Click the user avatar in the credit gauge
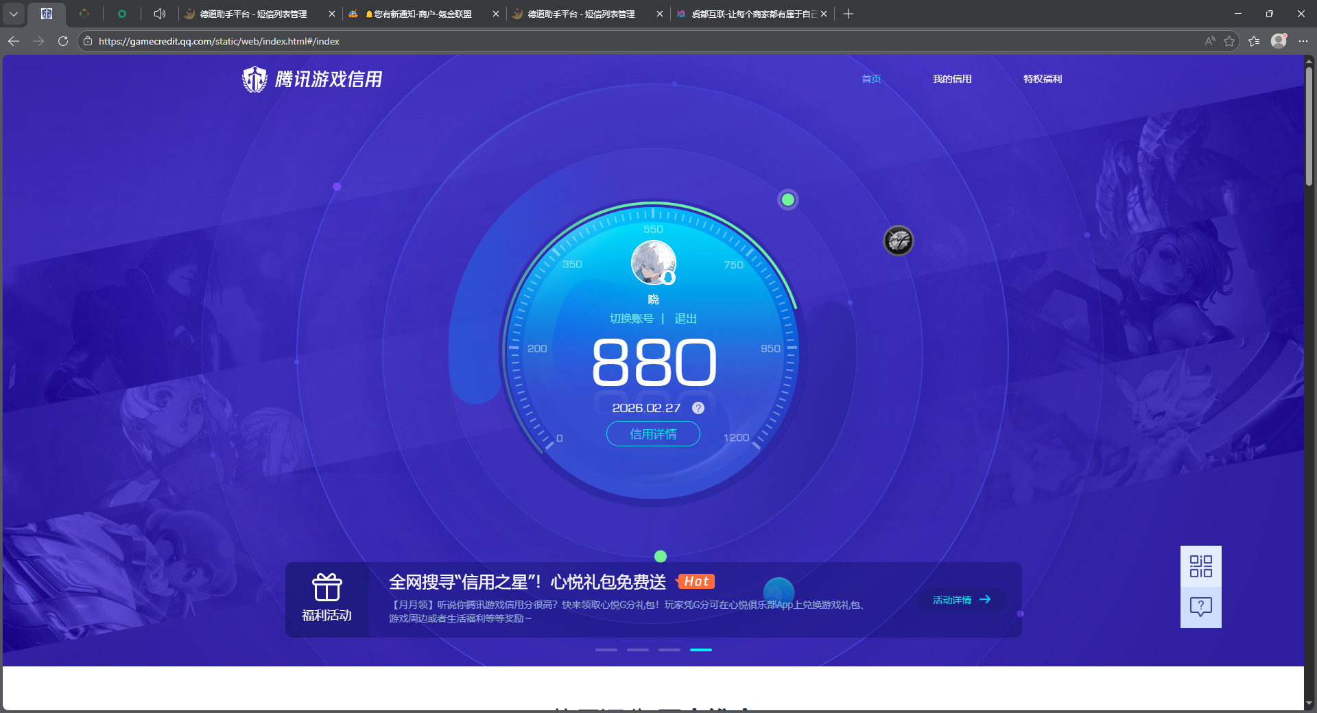Viewport: 1317px width, 713px height. point(654,263)
